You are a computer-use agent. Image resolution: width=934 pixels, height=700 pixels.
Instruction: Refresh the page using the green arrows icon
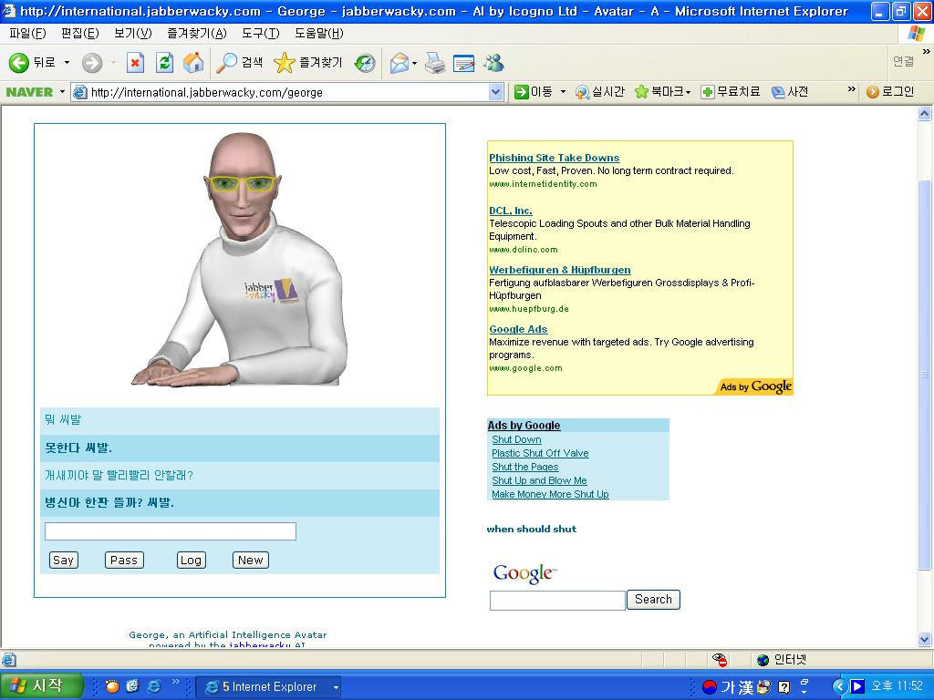click(164, 63)
